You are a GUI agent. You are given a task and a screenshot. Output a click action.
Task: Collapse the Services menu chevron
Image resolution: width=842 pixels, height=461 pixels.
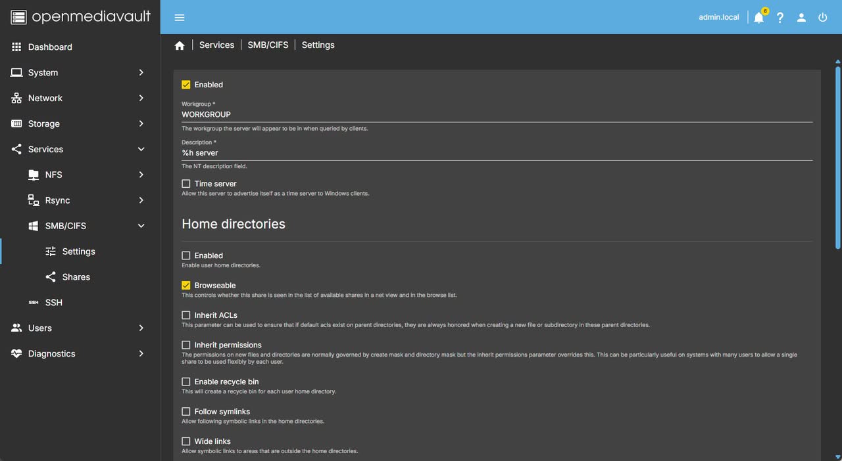point(141,149)
